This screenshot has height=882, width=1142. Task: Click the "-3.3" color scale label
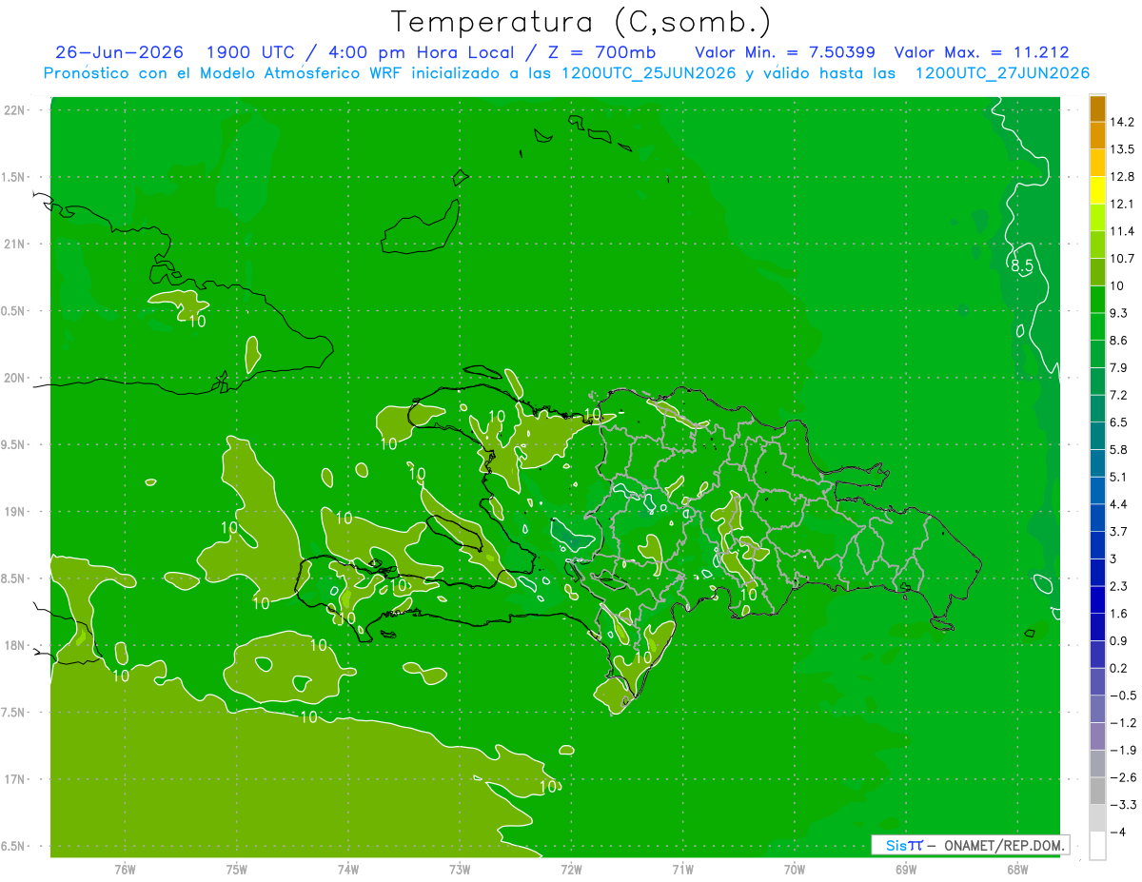coord(1121,805)
